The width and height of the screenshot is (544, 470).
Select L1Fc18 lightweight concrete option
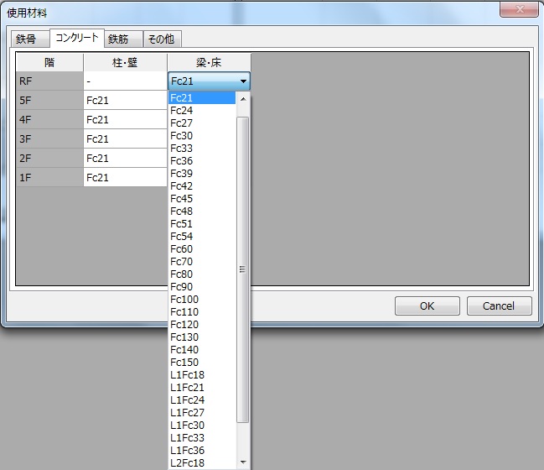(x=202, y=375)
